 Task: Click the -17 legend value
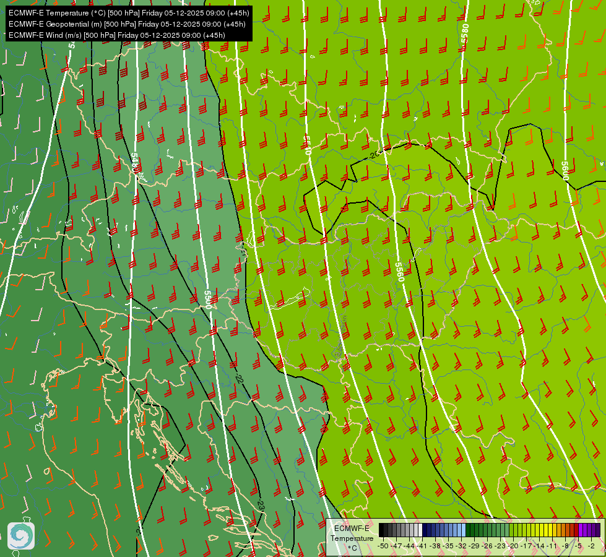click(526, 546)
